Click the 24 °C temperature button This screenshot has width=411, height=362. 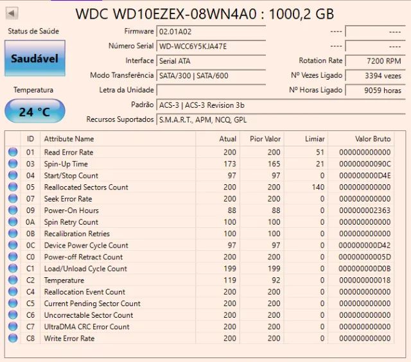35,111
